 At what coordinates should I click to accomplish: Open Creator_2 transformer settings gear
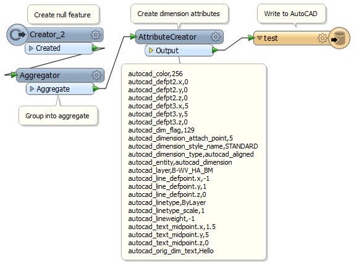tap(96, 35)
